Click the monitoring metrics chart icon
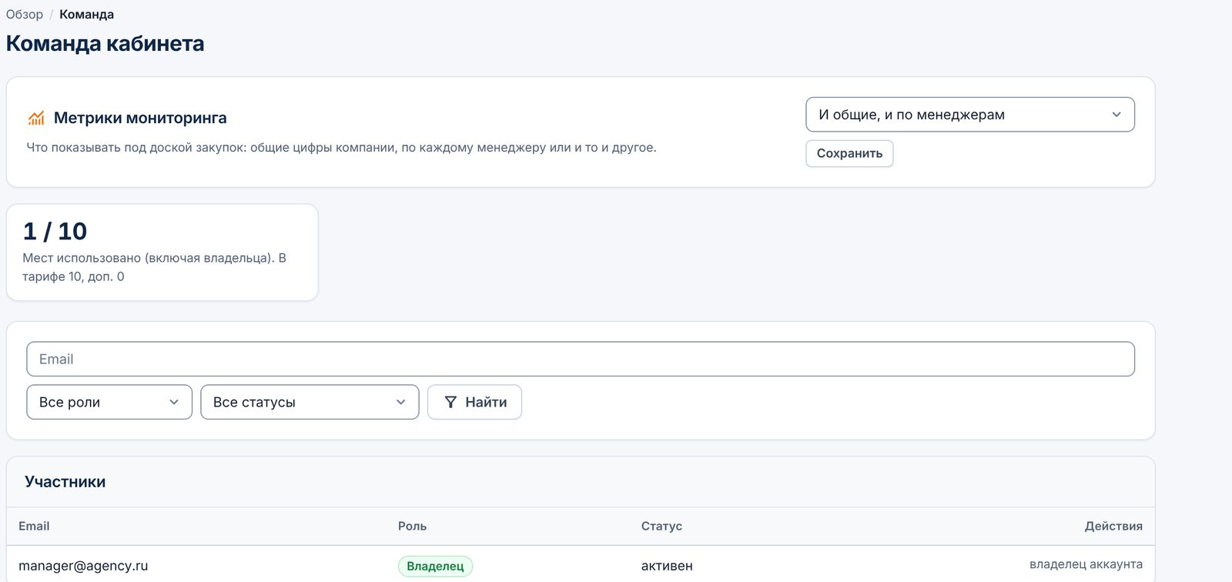The image size is (1232, 582). tap(36, 118)
